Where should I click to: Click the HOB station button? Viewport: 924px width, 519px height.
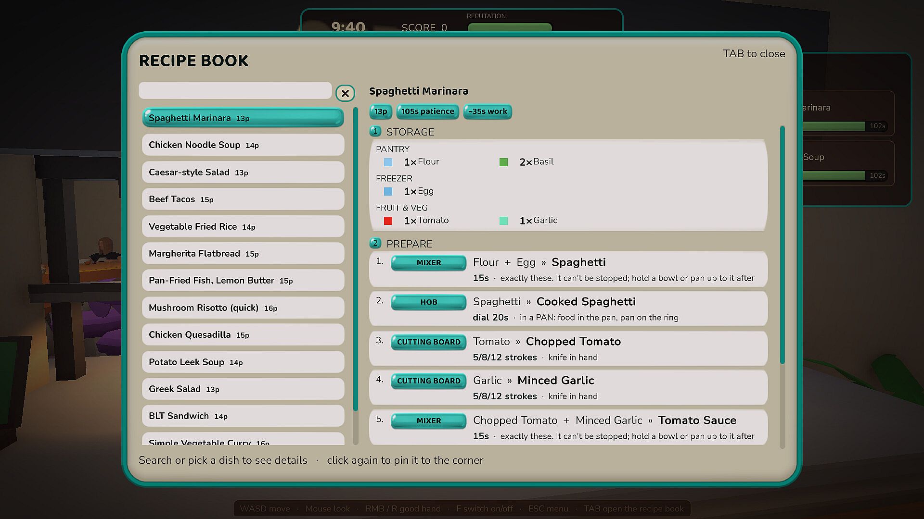click(x=428, y=302)
